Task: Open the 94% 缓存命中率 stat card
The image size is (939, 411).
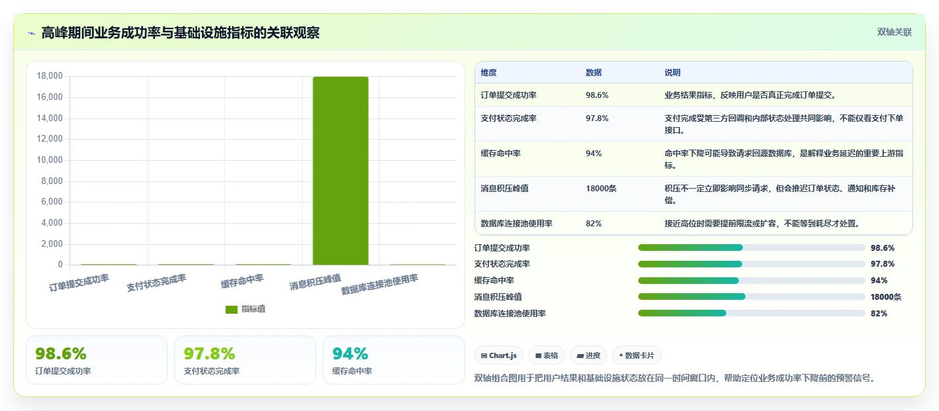Action: 394,360
